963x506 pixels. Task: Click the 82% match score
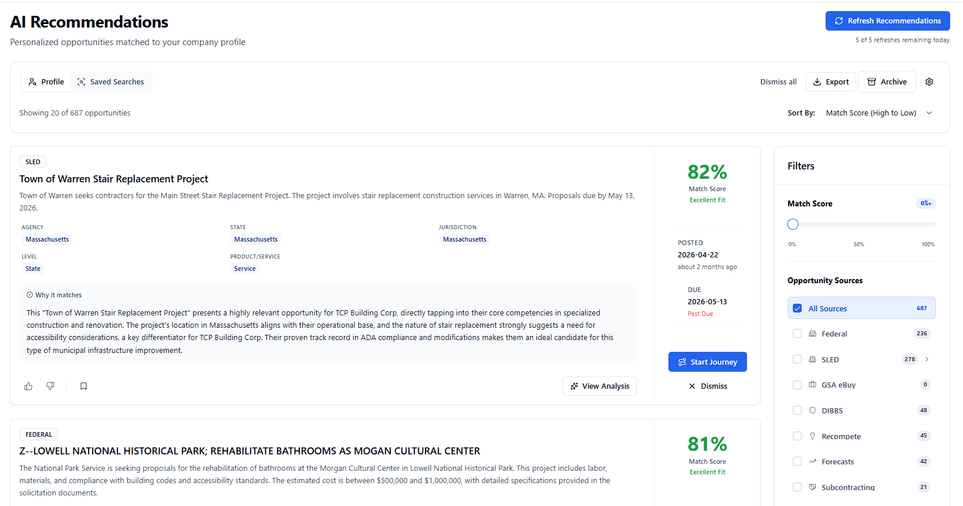point(707,172)
